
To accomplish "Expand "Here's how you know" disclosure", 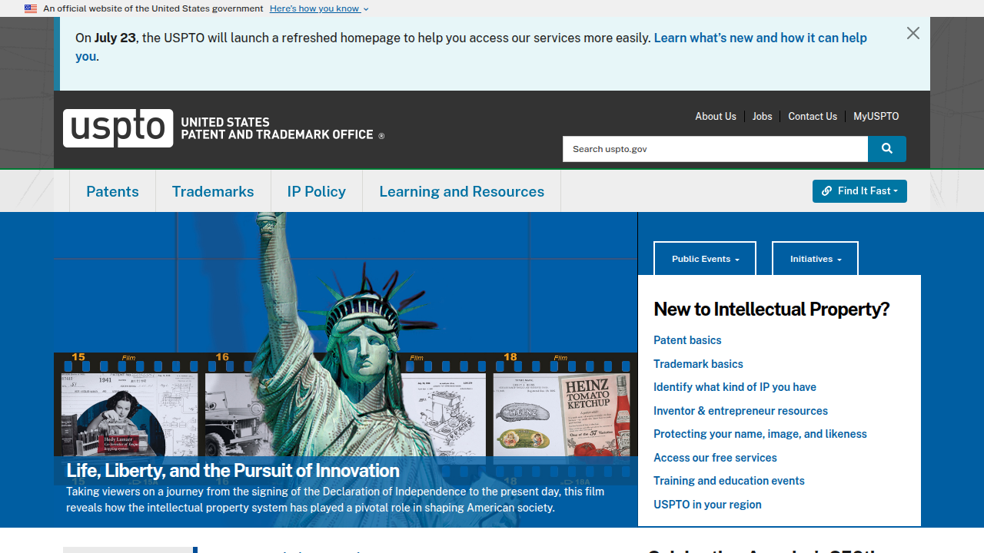I will coord(319,8).
